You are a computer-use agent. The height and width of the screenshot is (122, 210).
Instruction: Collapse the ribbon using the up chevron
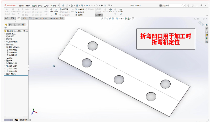coord(207,15)
